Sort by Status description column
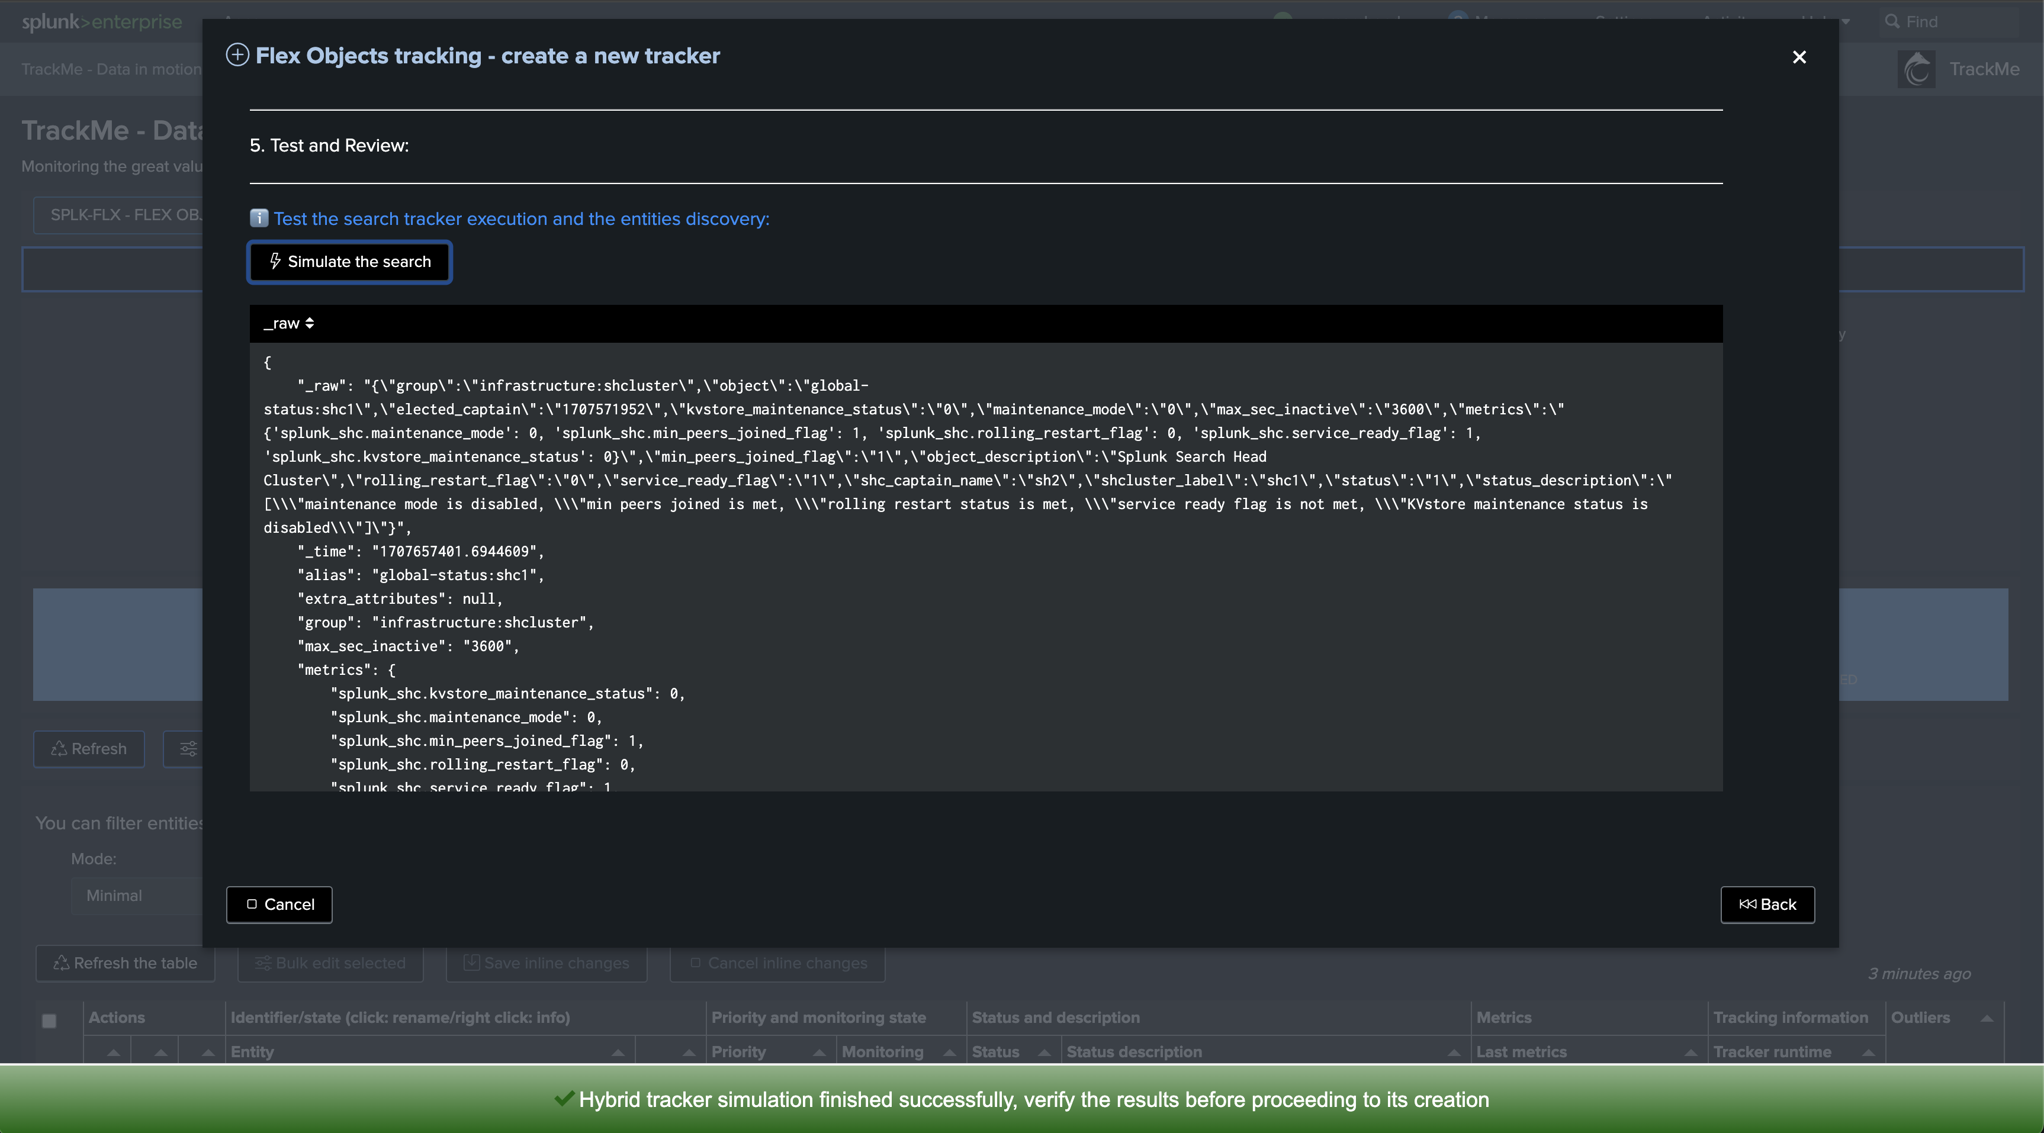Viewport: 2044px width, 1133px height. 1454,1053
